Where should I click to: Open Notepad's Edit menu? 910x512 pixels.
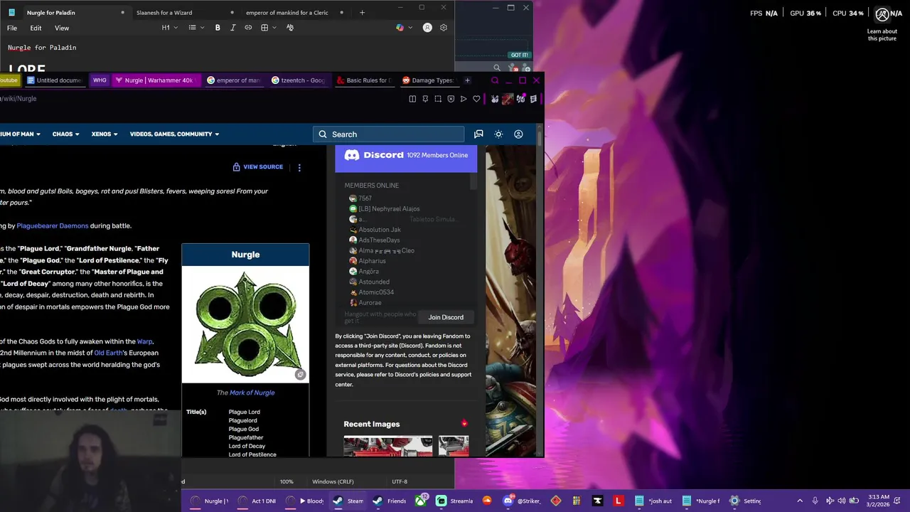click(x=36, y=28)
